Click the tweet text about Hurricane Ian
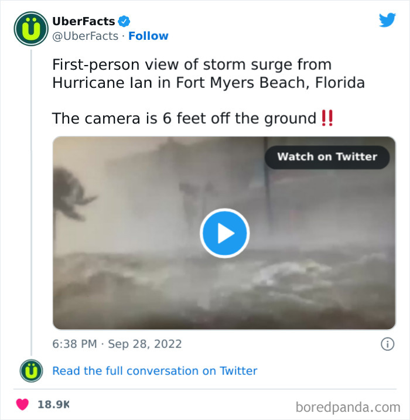The image size is (410, 420). pos(209,73)
